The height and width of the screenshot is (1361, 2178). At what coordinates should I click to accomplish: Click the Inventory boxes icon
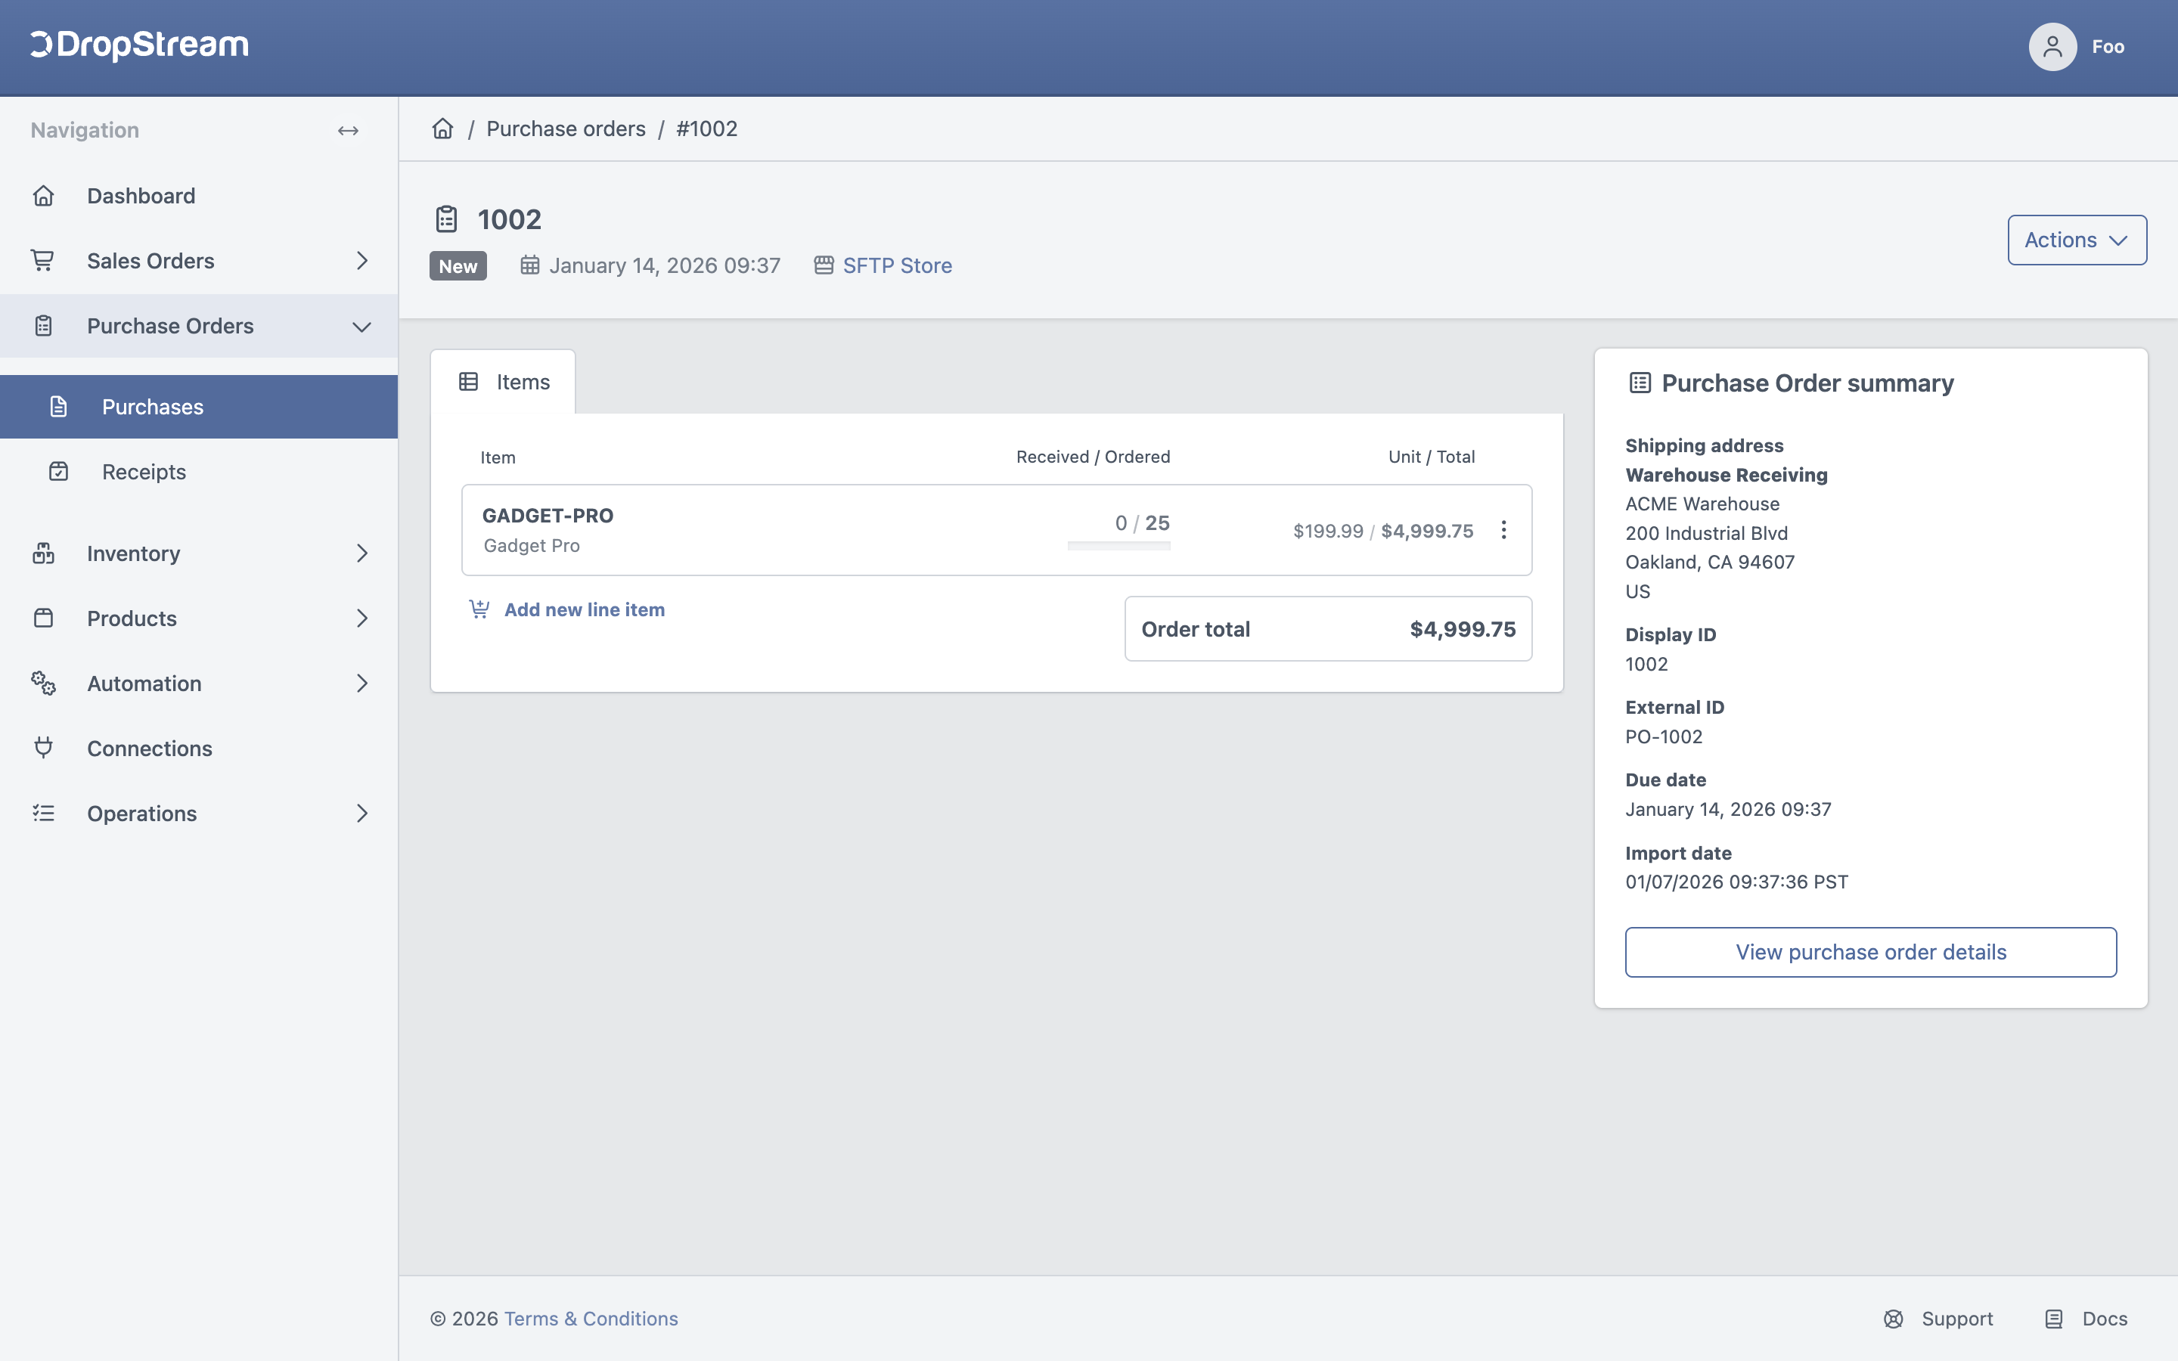coord(43,553)
